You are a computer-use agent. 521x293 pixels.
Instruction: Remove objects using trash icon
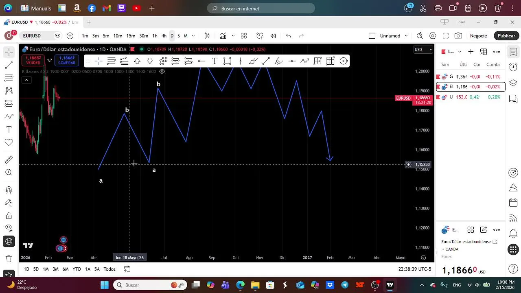pyautogui.click(x=9, y=259)
